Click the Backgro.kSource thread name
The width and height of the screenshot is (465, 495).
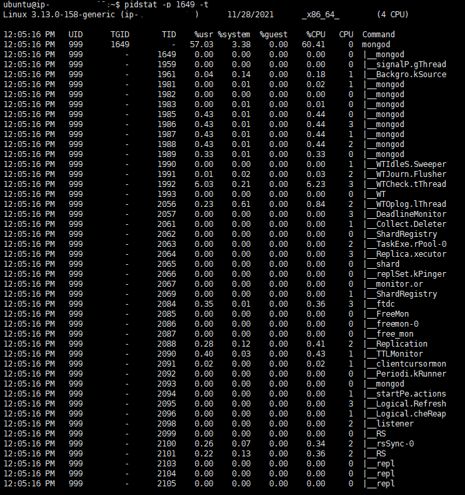point(411,75)
